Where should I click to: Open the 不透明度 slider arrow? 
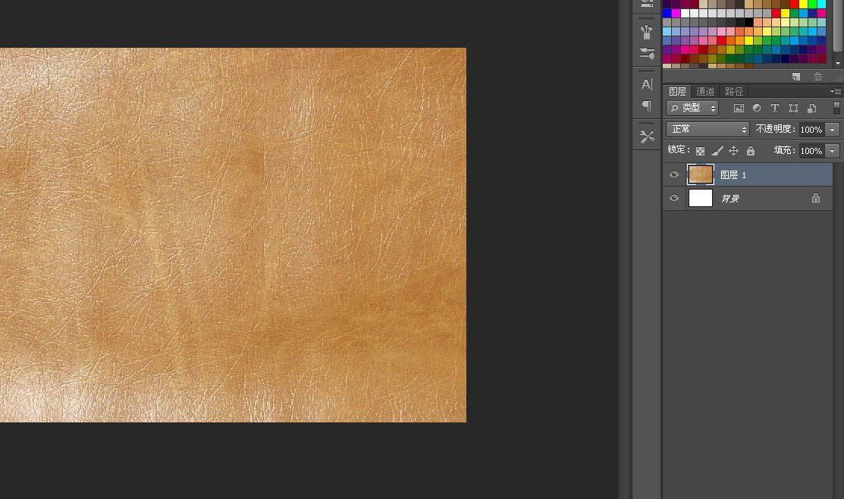pyautogui.click(x=832, y=130)
